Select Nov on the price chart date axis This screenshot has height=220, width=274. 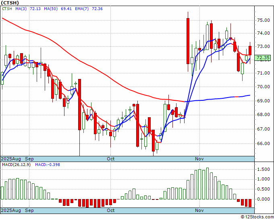[199, 159]
